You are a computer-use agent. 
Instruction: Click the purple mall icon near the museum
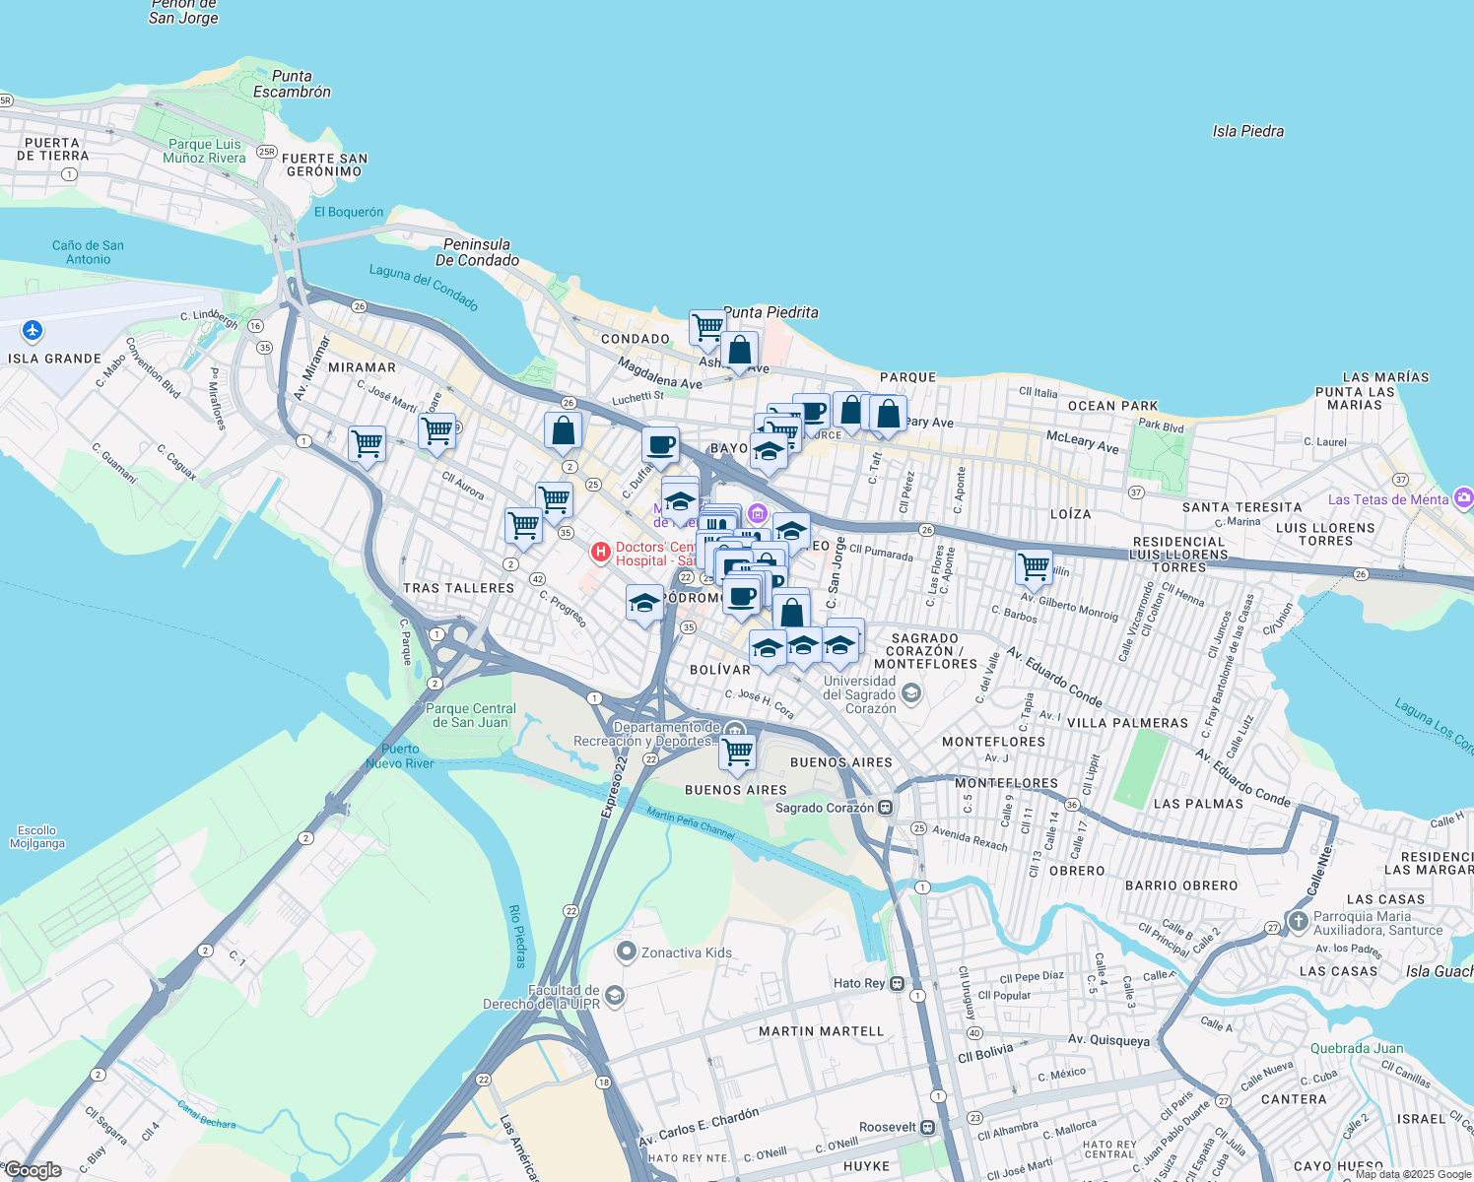[x=757, y=513]
